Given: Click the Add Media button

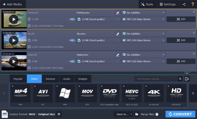Looking at the screenshot, I should pos(12,4).
